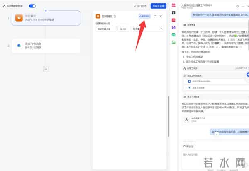Viewport: 249px width, 171px height.
Task: Toggle the workflow enable switch
Action: click(x=32, y=6)
